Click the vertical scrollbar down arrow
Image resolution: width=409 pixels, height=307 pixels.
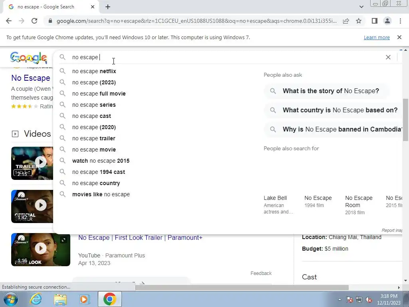[405, 281]
